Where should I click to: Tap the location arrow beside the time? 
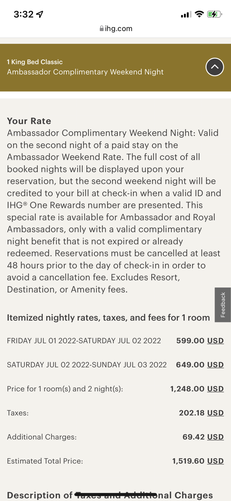coord(40,15)
